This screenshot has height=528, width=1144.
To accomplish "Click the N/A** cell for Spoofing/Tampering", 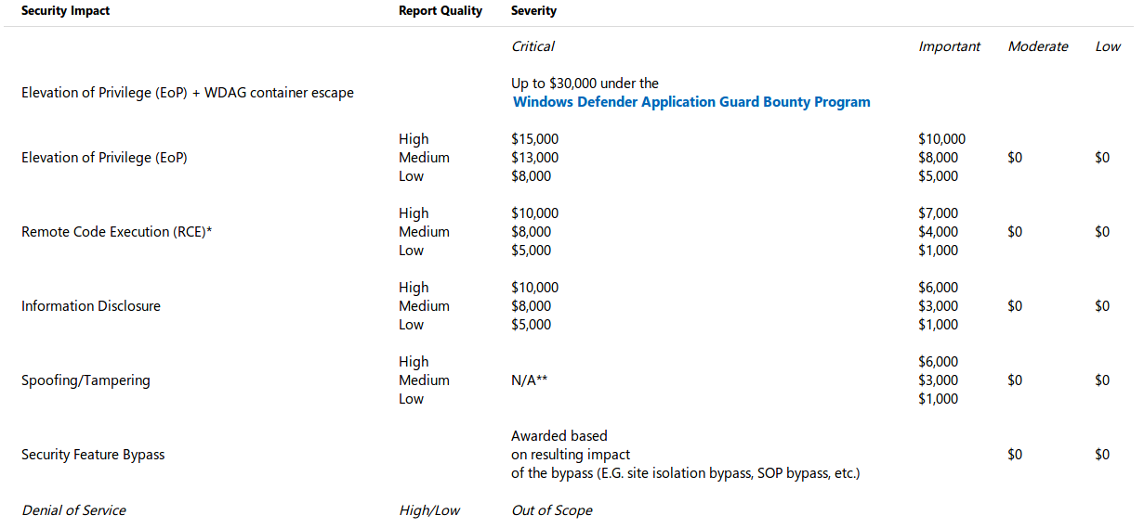I will pos(529,380).
